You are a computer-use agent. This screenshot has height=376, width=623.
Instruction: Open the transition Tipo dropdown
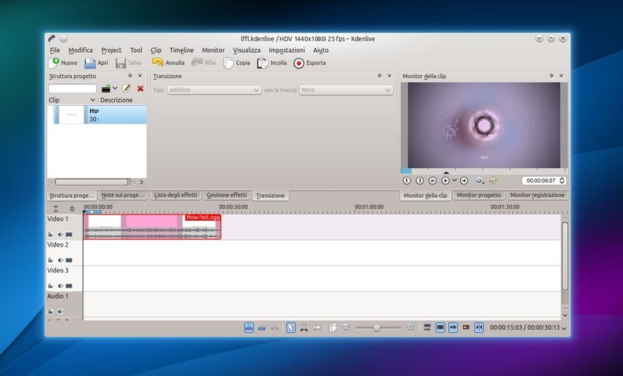(x=213, y=90)
